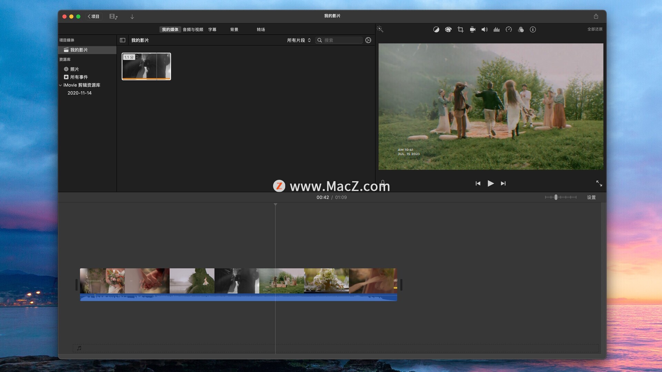Toggle the libraries sidebar visibility
Screen dimensions: 662x372
coord(122,40)
